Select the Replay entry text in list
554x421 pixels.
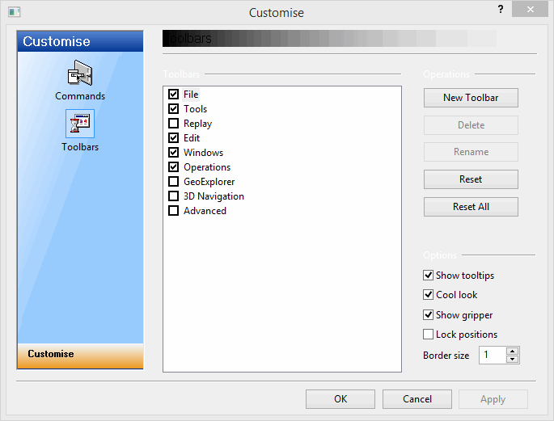click(197, 124)
